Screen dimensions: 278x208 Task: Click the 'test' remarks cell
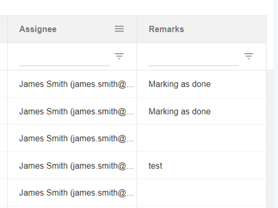click(x=156, y=166)
